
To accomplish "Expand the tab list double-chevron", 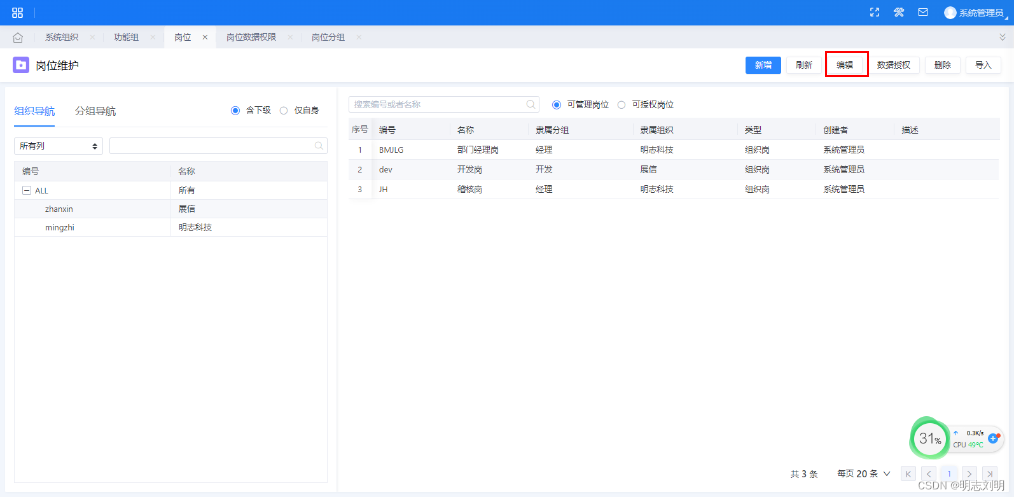I will (x=1003, y=38).
